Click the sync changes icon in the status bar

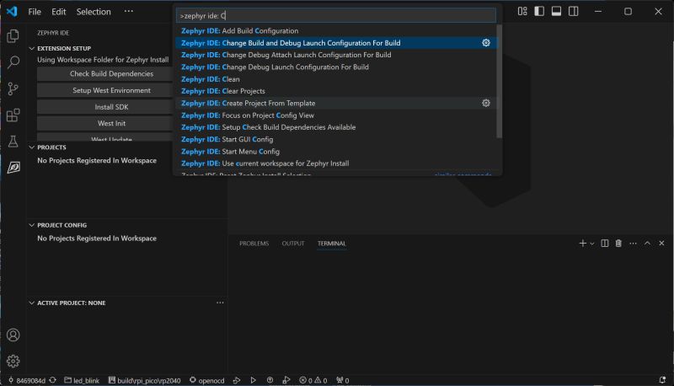[x=53, y=380]
